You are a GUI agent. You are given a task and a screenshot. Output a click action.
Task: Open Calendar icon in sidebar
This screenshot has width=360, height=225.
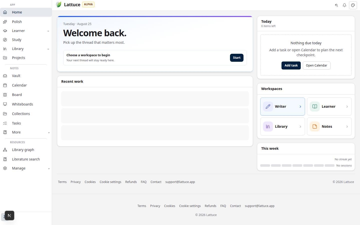(x=5, y=85)
